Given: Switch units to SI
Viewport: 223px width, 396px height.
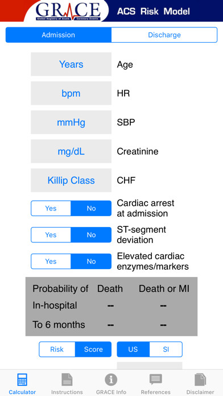Looking at the screenshot, I should click(x=166, y=349).
